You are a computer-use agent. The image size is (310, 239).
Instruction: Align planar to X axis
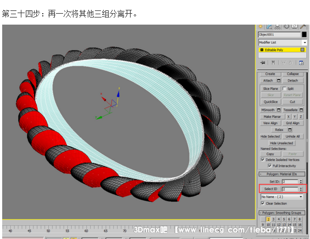click(x=289, y=116)
